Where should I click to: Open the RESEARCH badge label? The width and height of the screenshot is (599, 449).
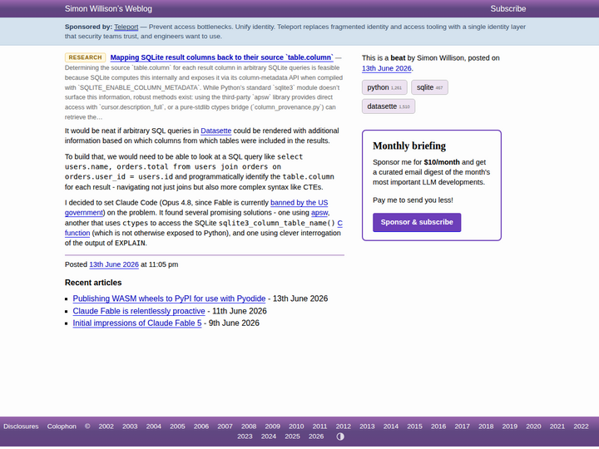[x=85, y=57]
